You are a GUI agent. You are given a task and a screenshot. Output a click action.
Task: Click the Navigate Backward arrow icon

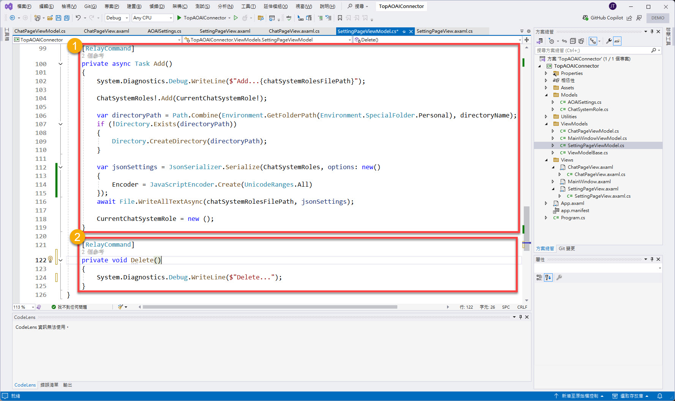[x=12, y=18]
